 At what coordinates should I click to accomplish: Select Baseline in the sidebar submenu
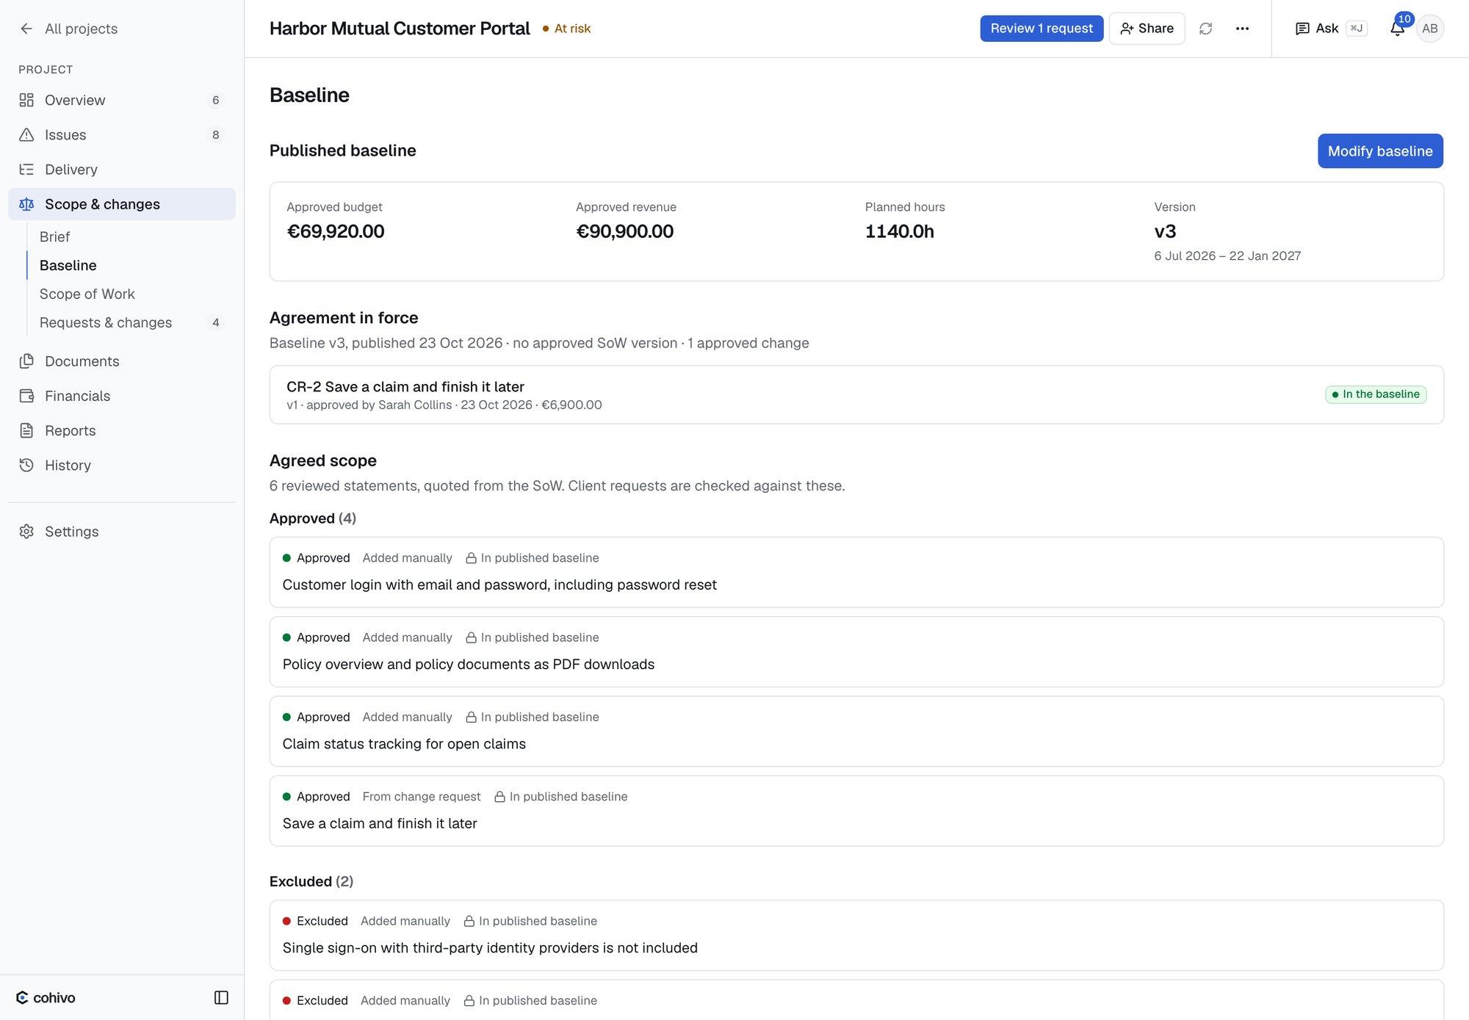[68, 265]
